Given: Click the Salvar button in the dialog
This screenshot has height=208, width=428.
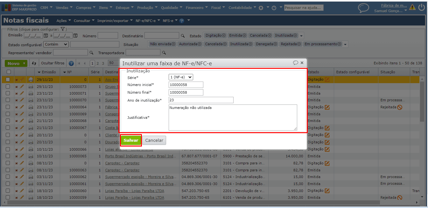Looking at the screenshot, I should pyautogui.click(x=131, y=140).
